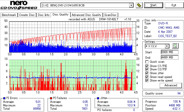Open the BENQ drive selection dropdown arrow
The width and height of the screenshot is (184, 112).
131,5
